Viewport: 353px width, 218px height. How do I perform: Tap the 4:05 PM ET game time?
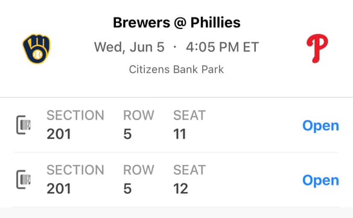coord(222,47)
